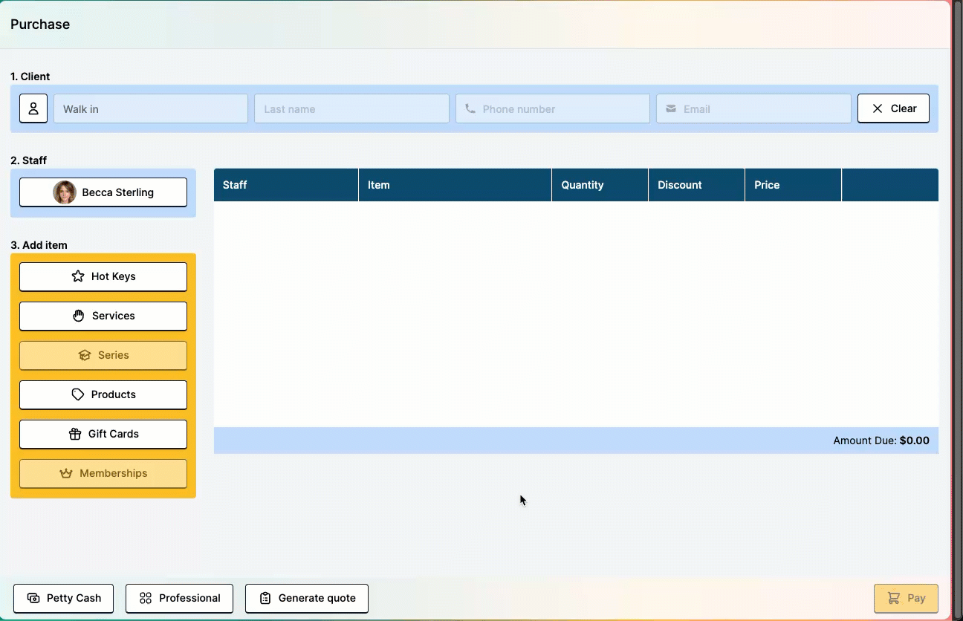The image size is (963, 621).
Task: Click the cash icon on Petty Cash
Action: pos(33,598)
